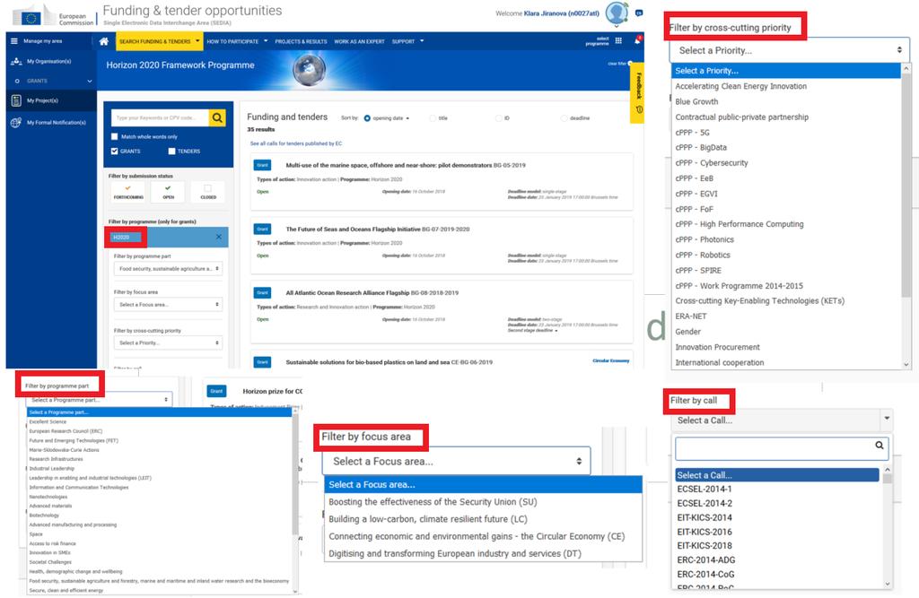Image resolution: width=919 pixels, height=598 pixels.
Task: Click the magnifier in the call search box
Action: [x=880, y=446]
